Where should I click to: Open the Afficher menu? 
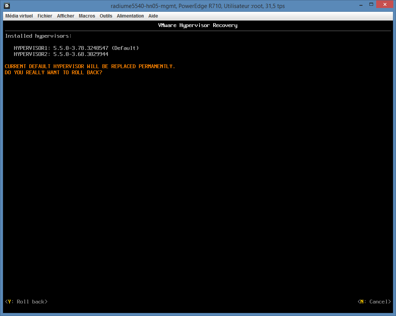tap(65, 16)
